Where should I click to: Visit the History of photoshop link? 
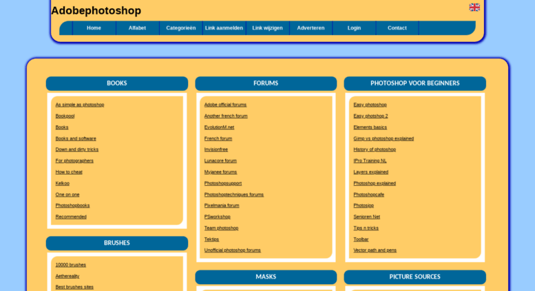(375, 149)
